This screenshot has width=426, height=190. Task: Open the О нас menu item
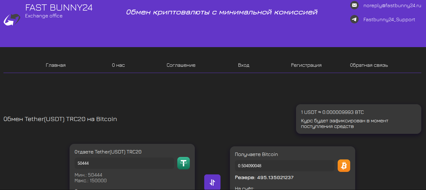(x=118, y=65)
